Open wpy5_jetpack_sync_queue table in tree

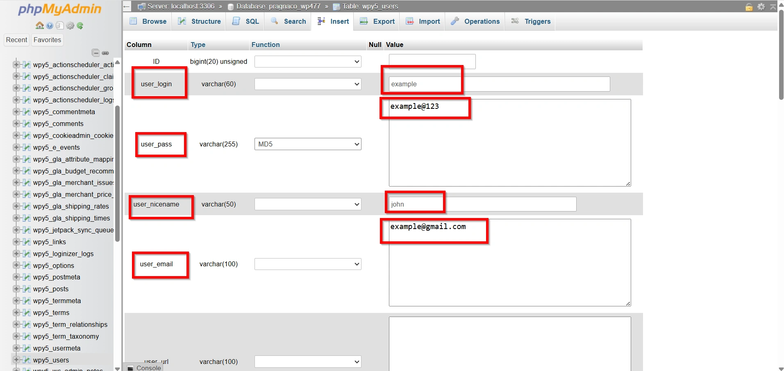click(73, 230)
